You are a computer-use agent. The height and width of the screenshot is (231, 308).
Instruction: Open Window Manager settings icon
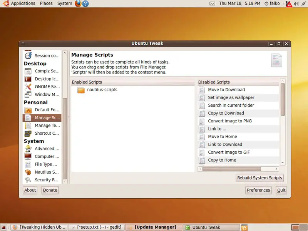point(28,94)
